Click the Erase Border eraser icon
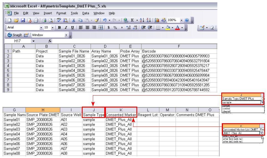The height and width of the screenshot is (158, 267). (x=212, y=28)
